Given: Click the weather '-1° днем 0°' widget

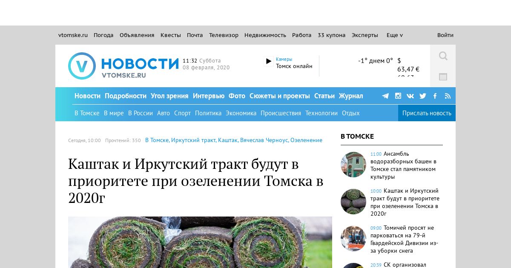Looking at the screenshot, I should (x=376, y=61).
